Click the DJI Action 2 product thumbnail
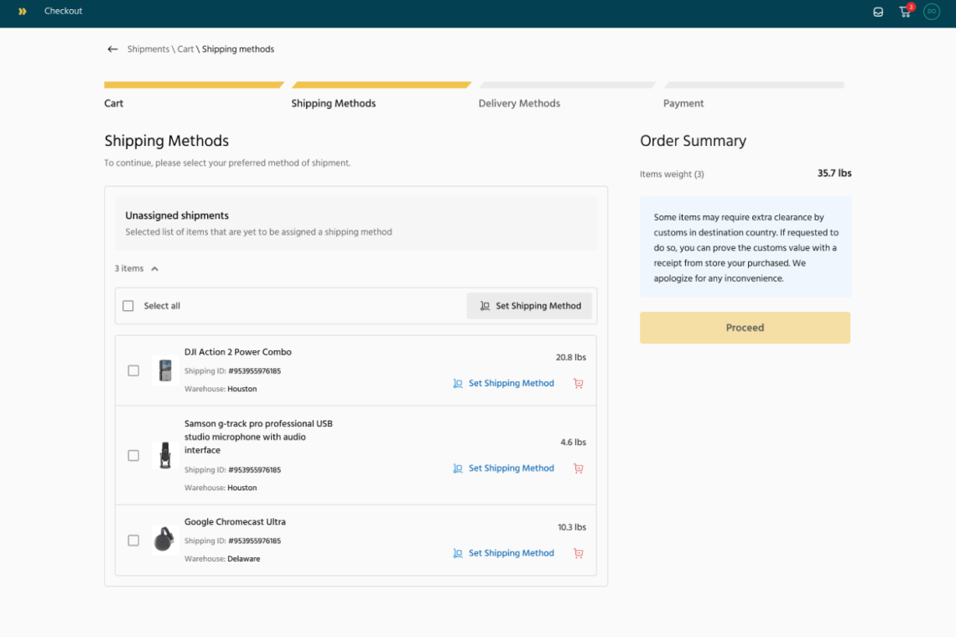This screenshot has width=956, height=637. click(x=165, y=370)
